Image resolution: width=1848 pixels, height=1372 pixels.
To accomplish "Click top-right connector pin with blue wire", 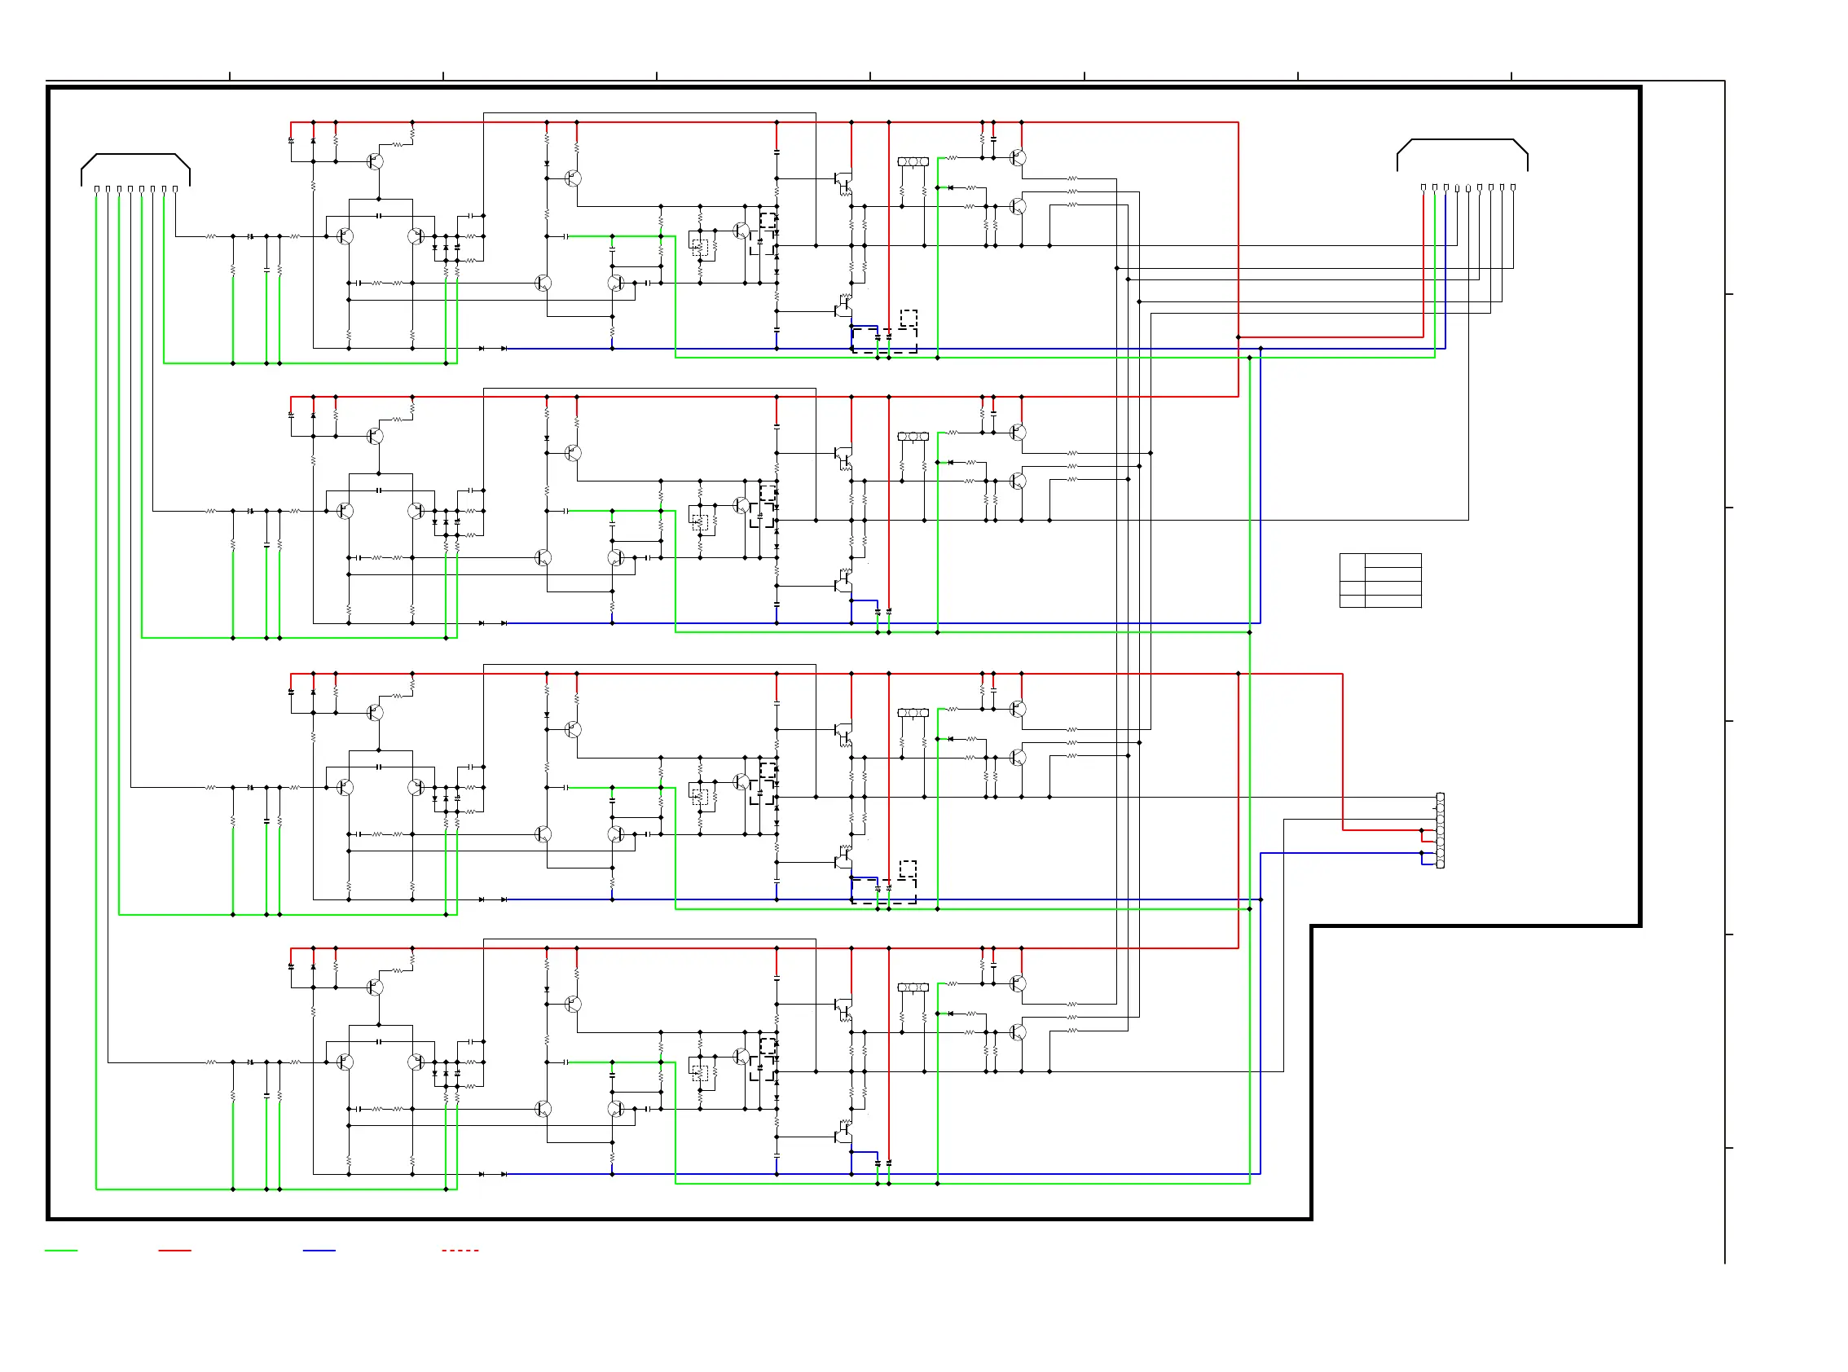I will (x=1446, y=187).
